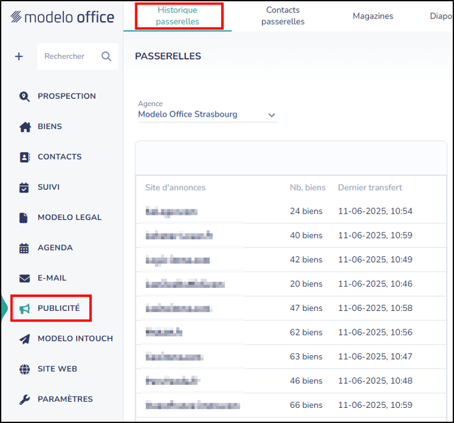Click the Modelo Legal document icon

tap(24, 217)
